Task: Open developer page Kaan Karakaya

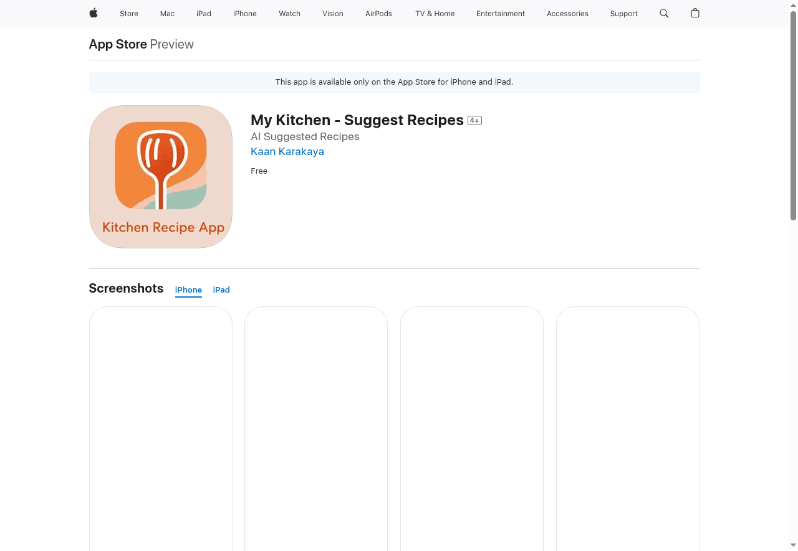Action: (x=287, y=151)
